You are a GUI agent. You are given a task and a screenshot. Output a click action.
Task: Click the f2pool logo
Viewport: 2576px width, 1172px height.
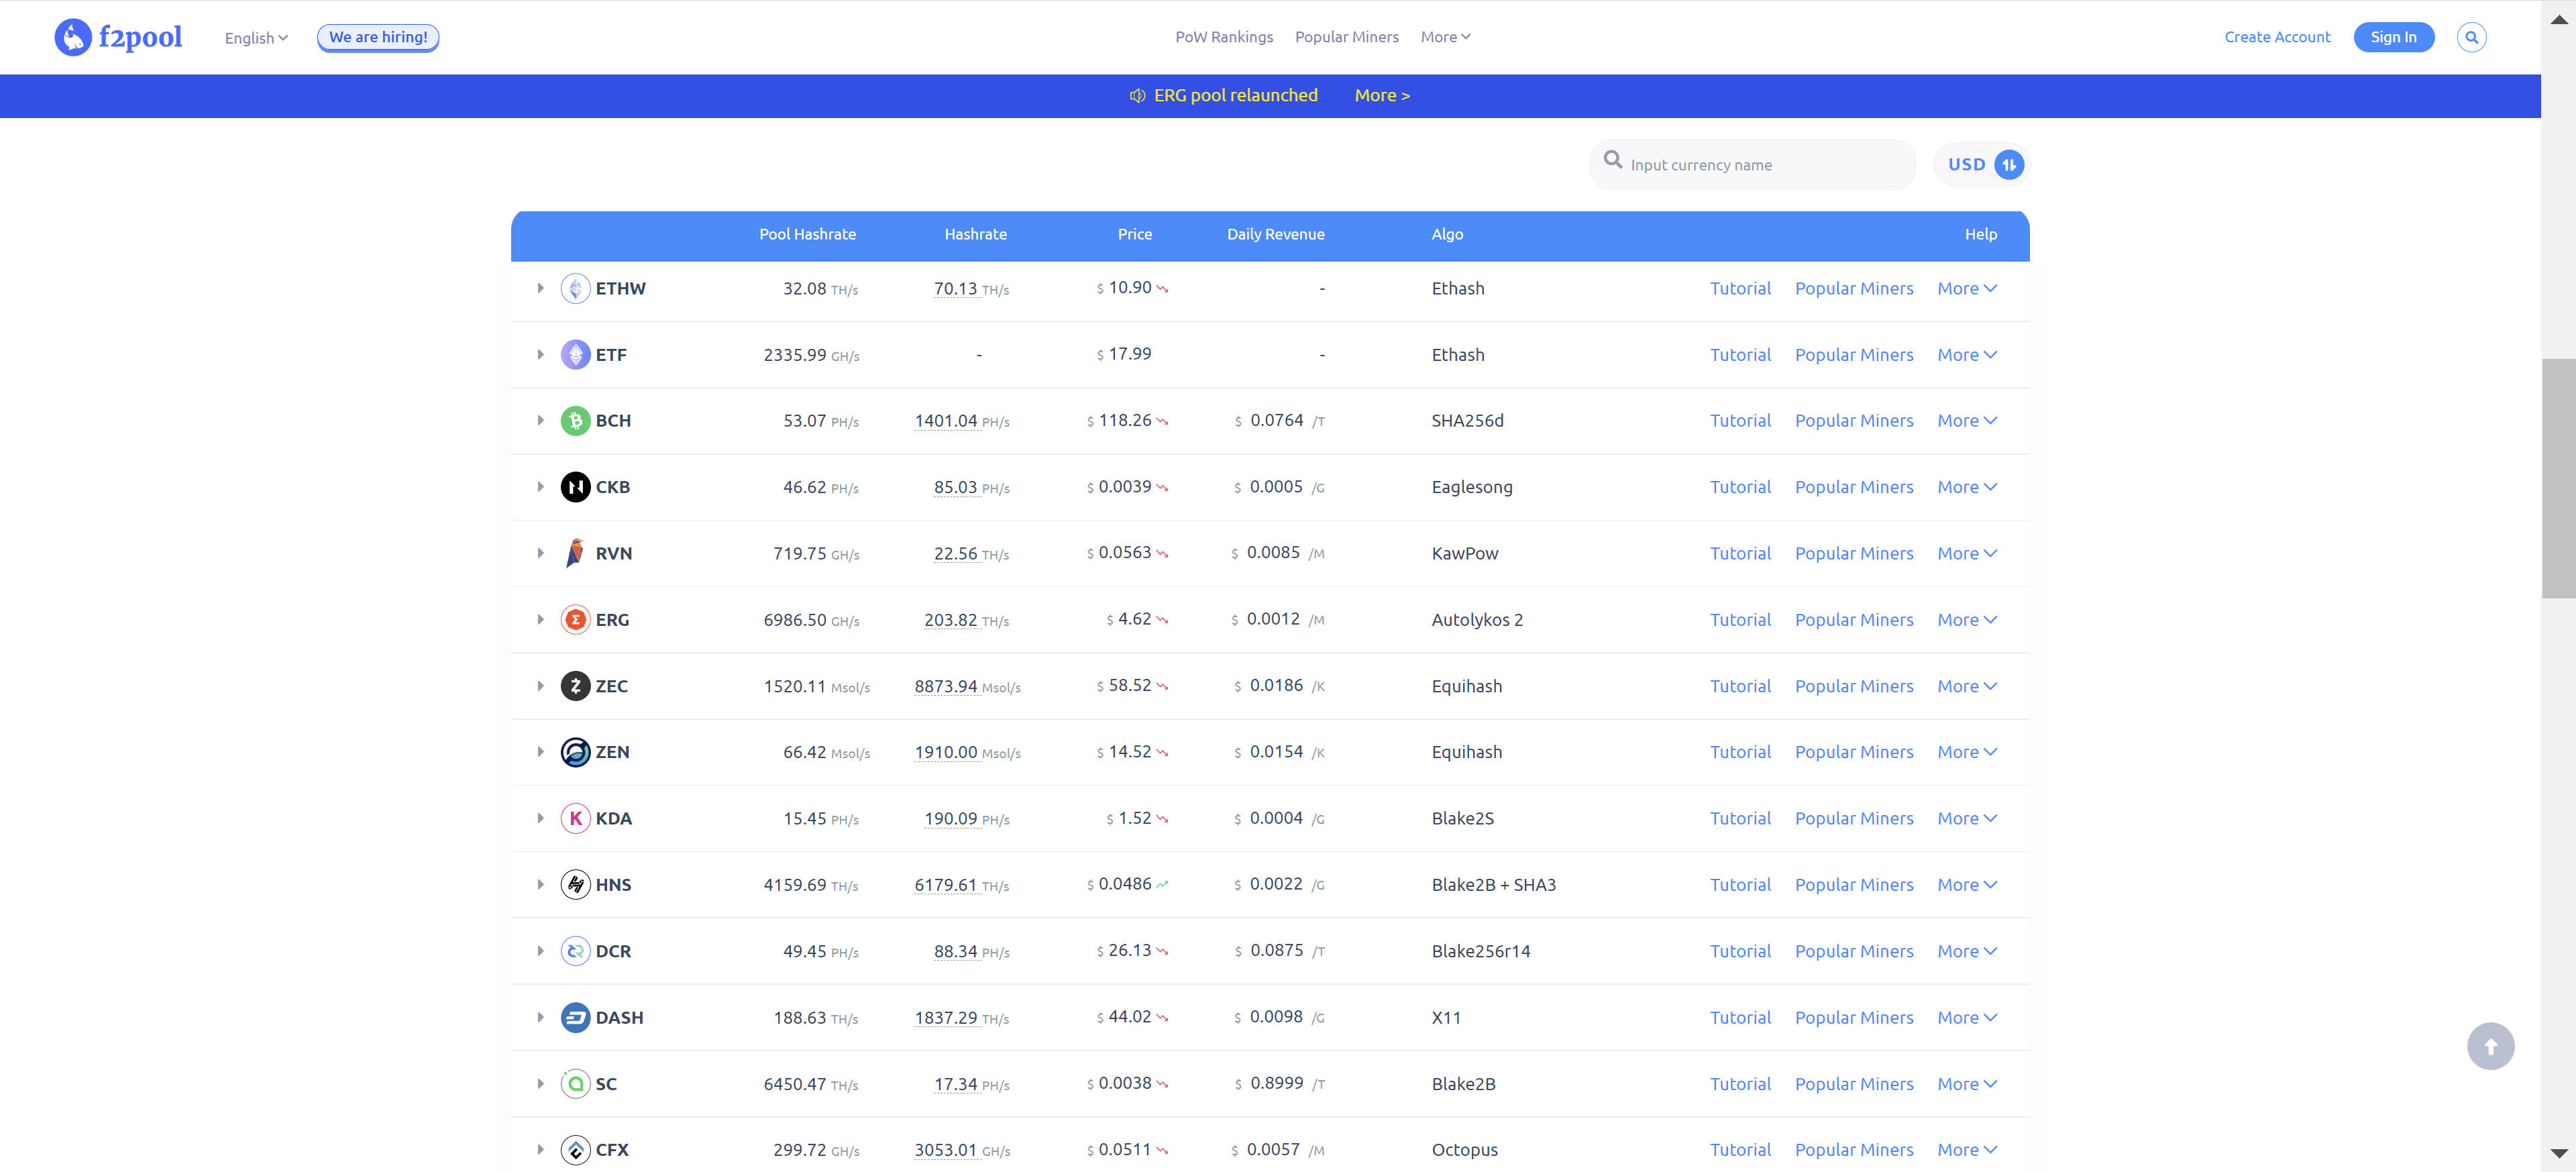118,37
